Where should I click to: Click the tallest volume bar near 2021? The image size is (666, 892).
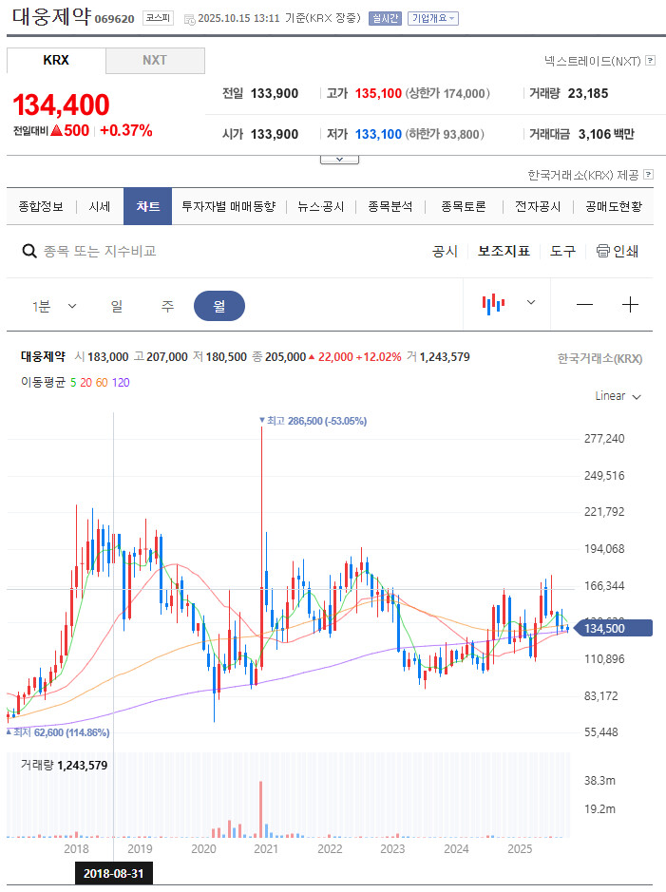point(261,809)
